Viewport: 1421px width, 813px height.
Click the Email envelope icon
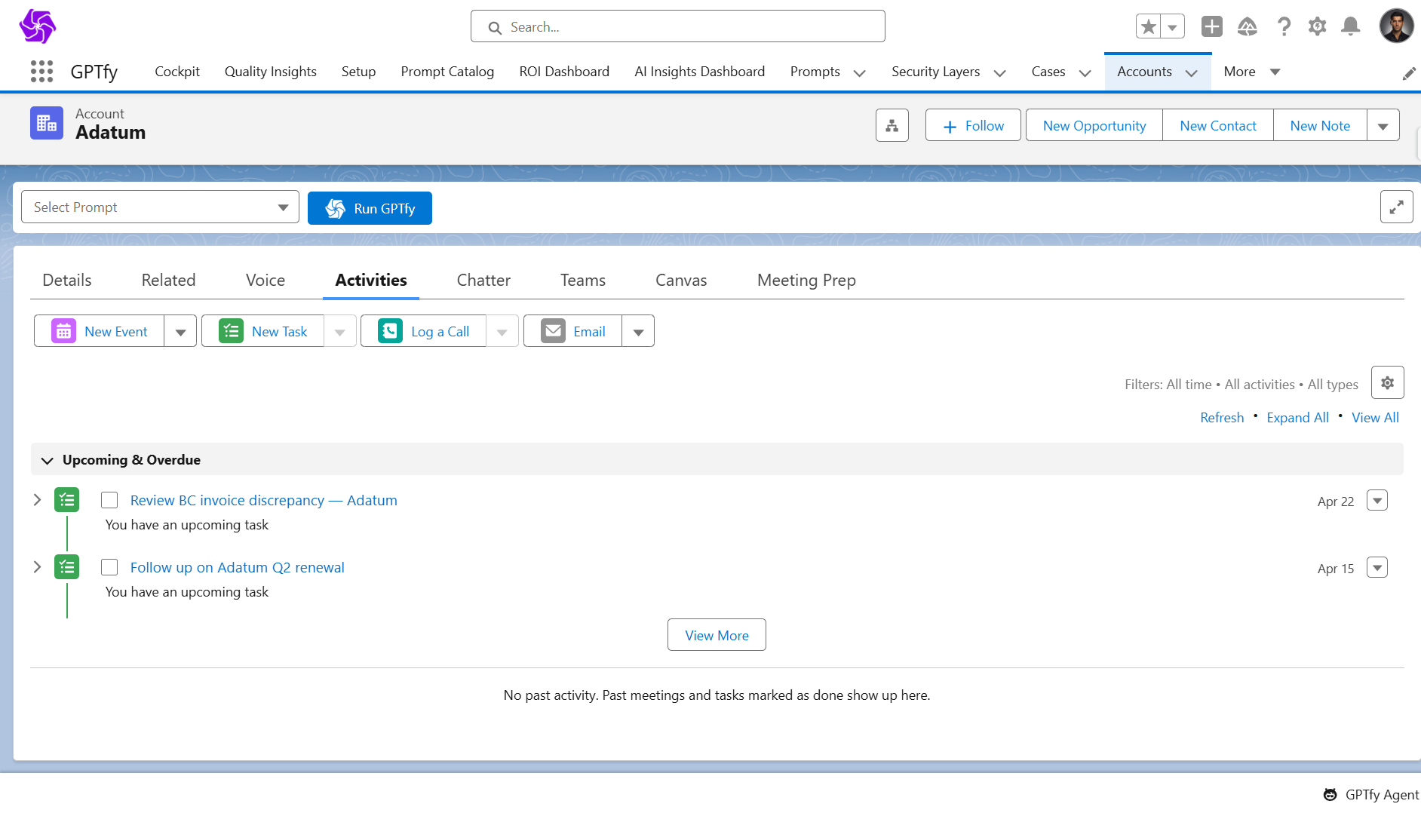click(553, 331)
